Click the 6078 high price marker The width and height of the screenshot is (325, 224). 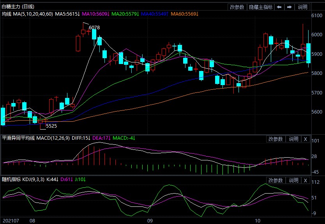tap(94, 28)
